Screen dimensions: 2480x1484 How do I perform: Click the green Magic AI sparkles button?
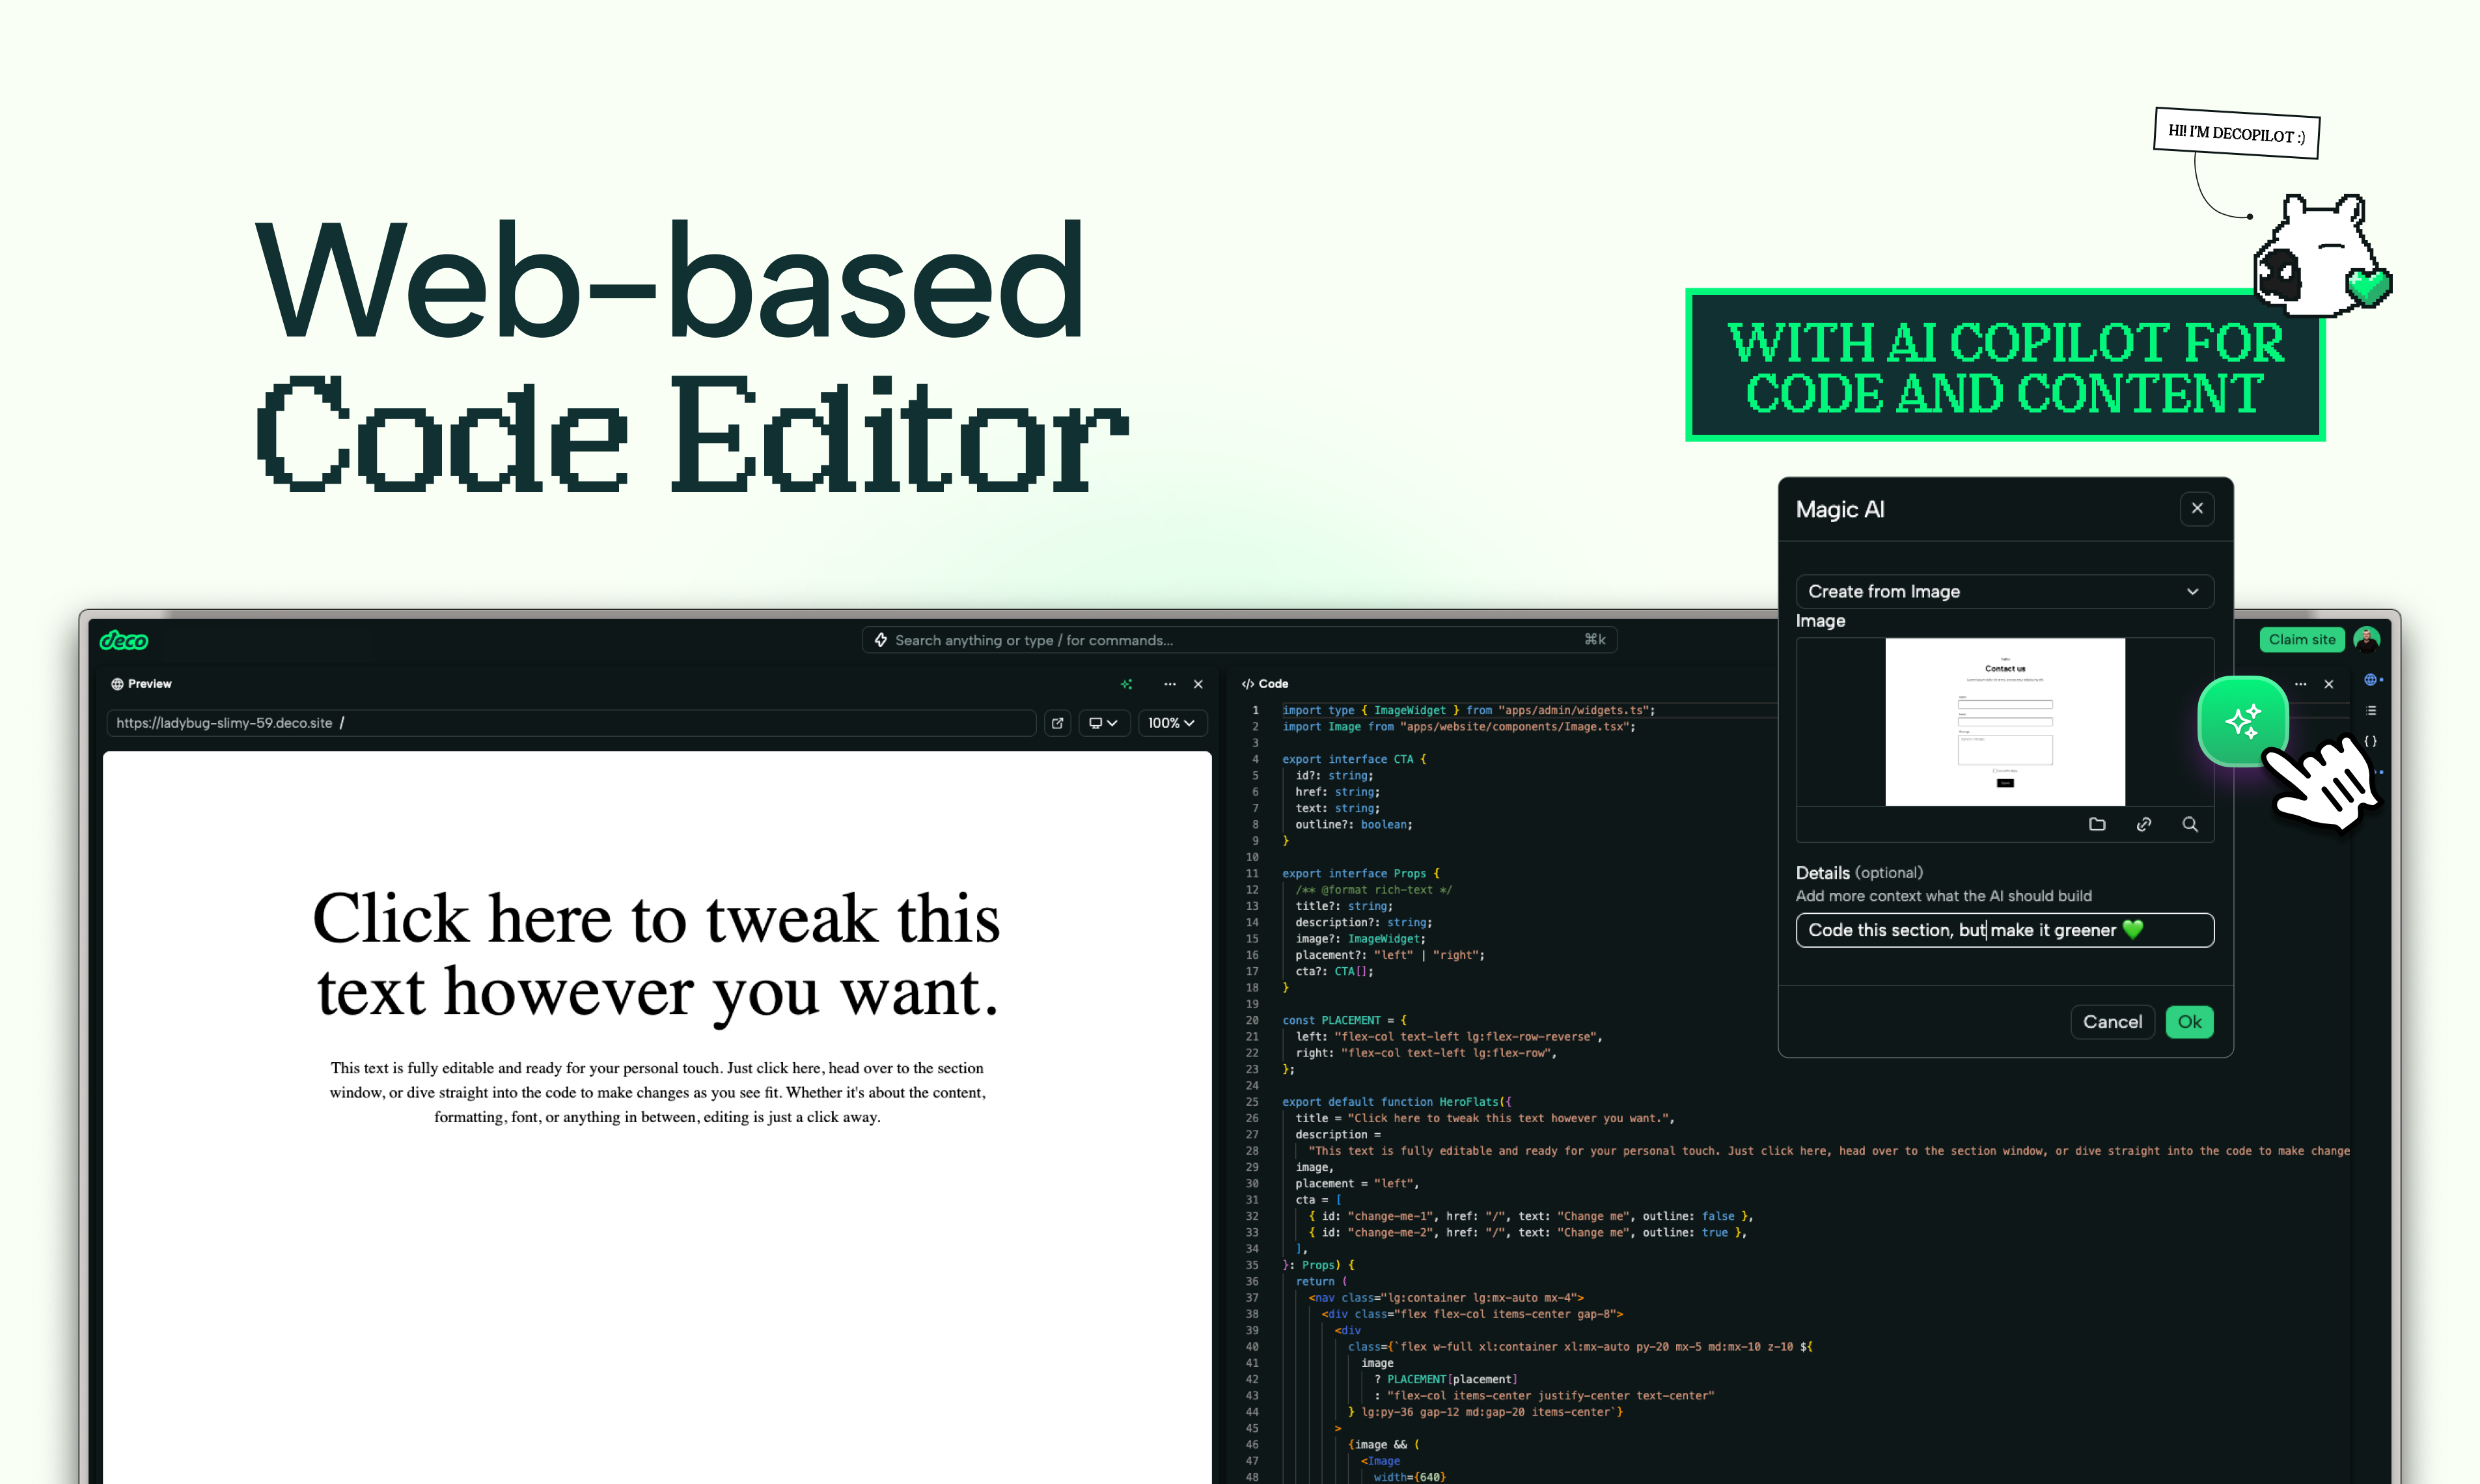2242,721
